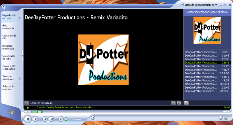Select the DeeJayPotter Variaditos track
The width and height of the screenshot is (233, 125).
click(x=207, y=91)
